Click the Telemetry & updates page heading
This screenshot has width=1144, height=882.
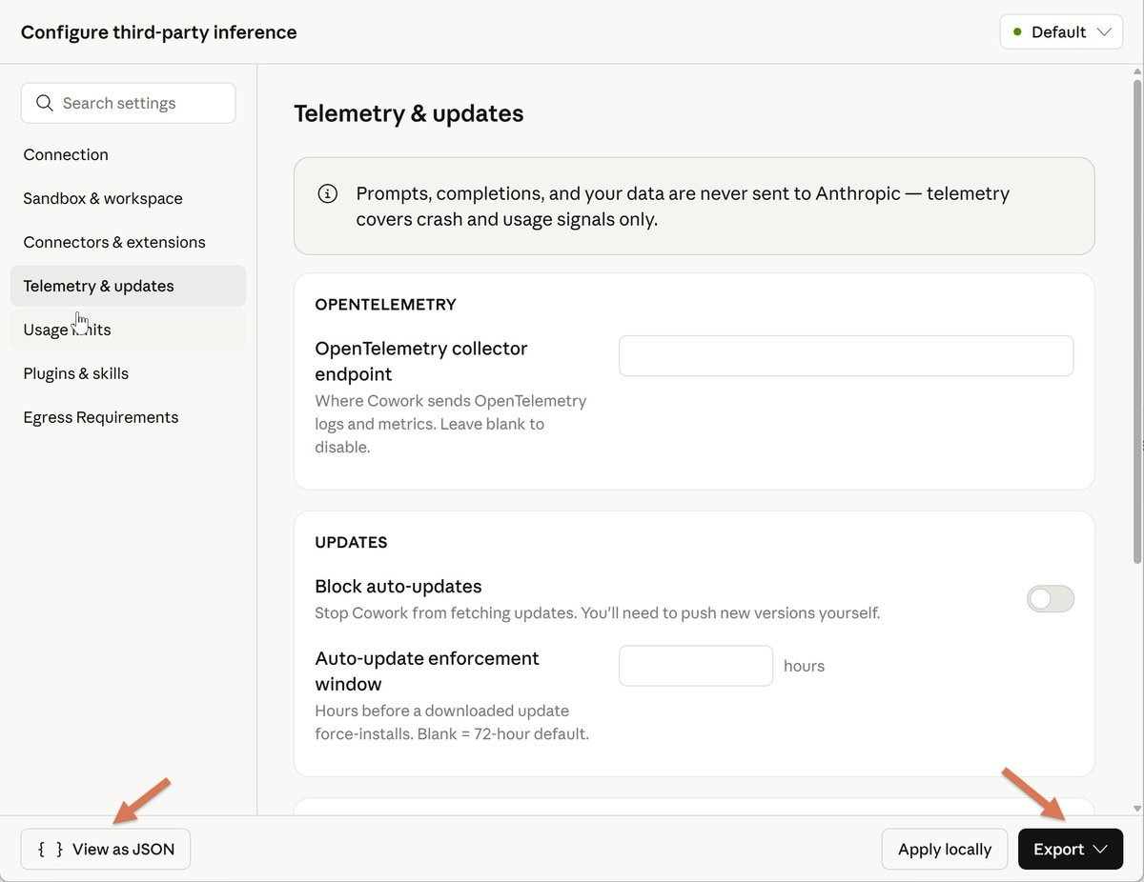pyautogui.click(x=409, y=113)
